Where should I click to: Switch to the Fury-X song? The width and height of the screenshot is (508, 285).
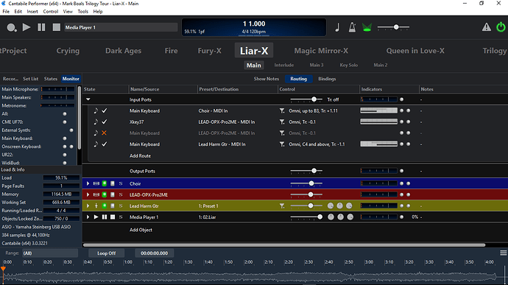[210, 51]
